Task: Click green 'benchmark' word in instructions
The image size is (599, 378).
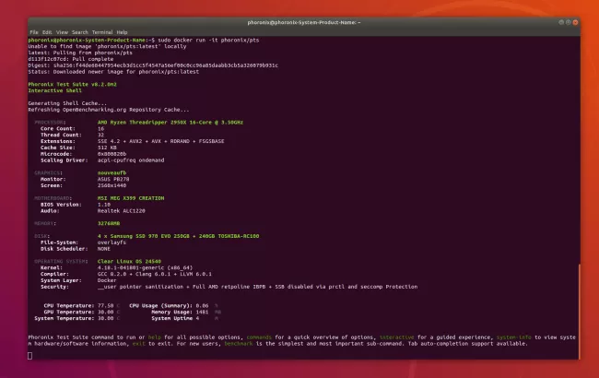Action: pyautogui.click(x=239, y=344)
